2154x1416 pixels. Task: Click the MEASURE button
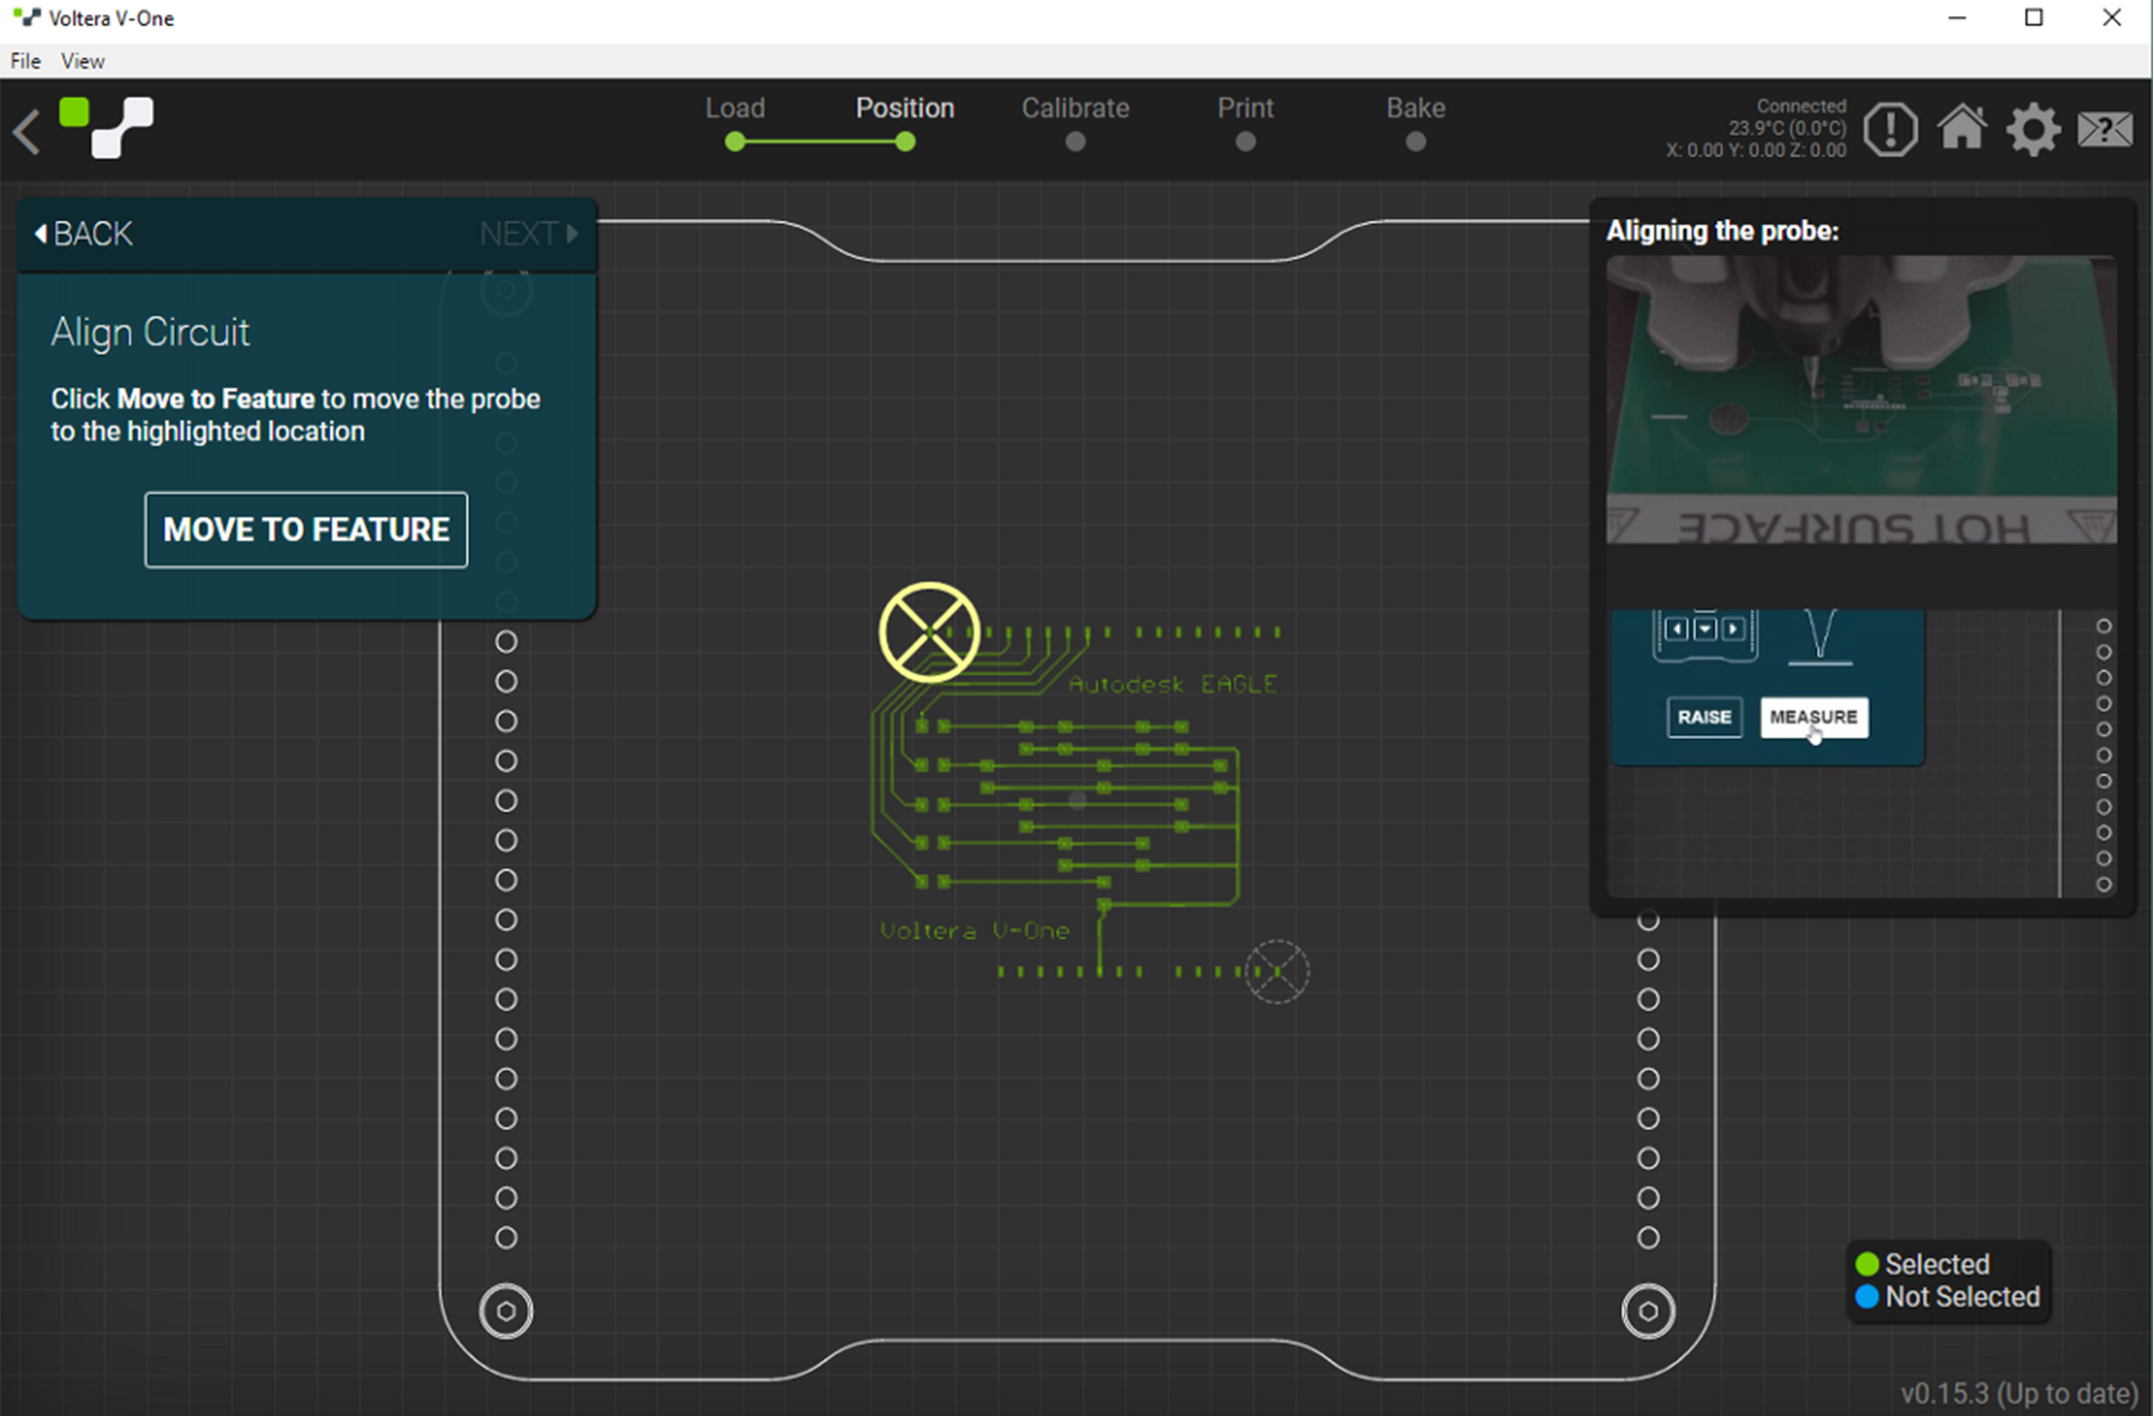[1814, 717]
